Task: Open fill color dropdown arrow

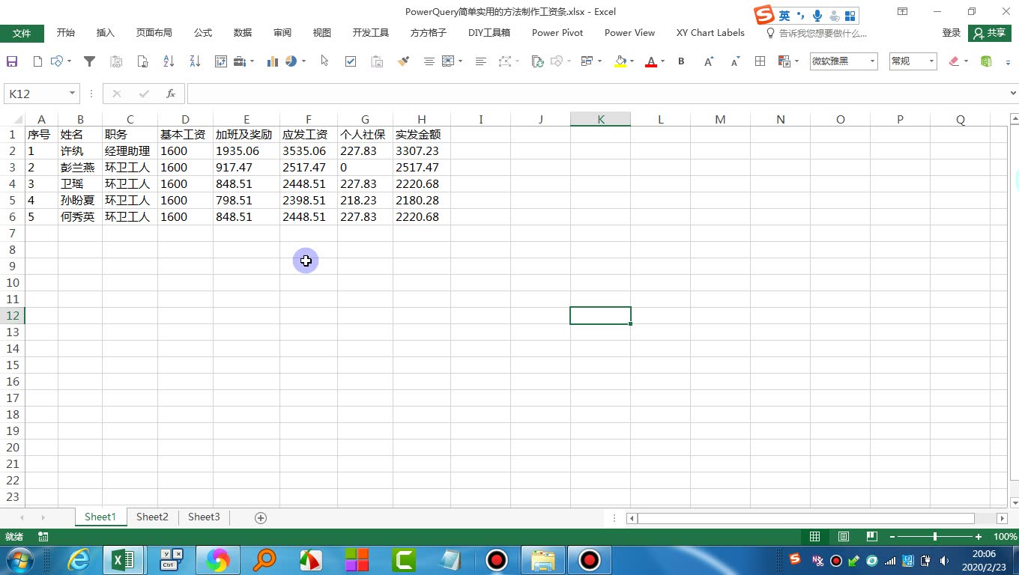Action: 632,61
